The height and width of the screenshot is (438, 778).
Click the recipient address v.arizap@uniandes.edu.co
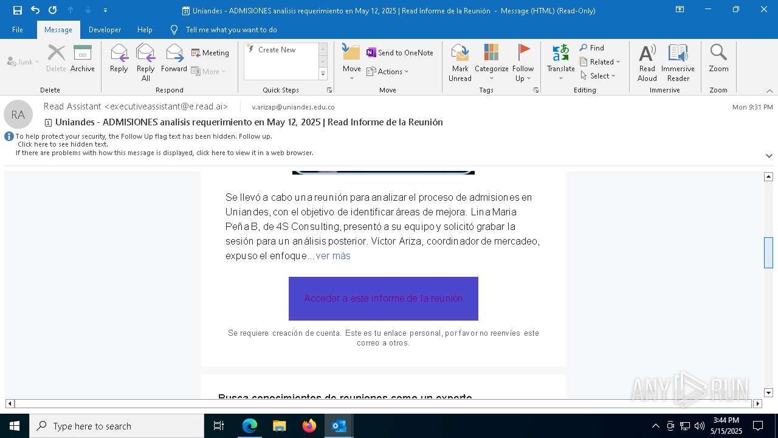293,107
